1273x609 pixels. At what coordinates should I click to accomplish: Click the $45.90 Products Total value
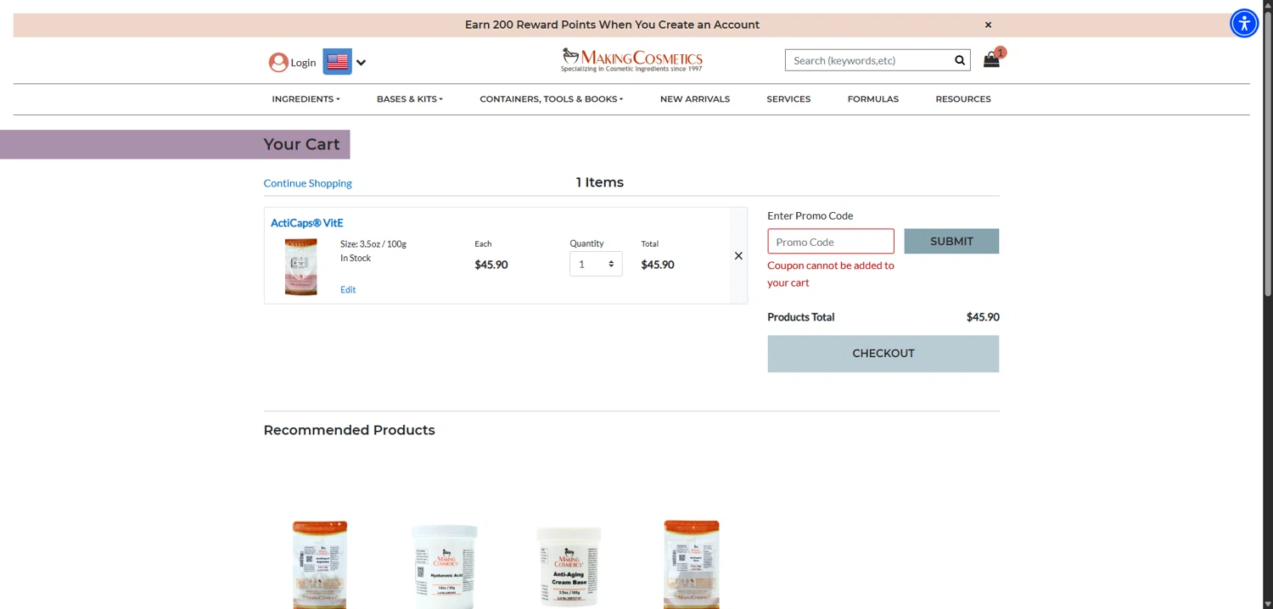pyautogui.click(x=983, y=317)
